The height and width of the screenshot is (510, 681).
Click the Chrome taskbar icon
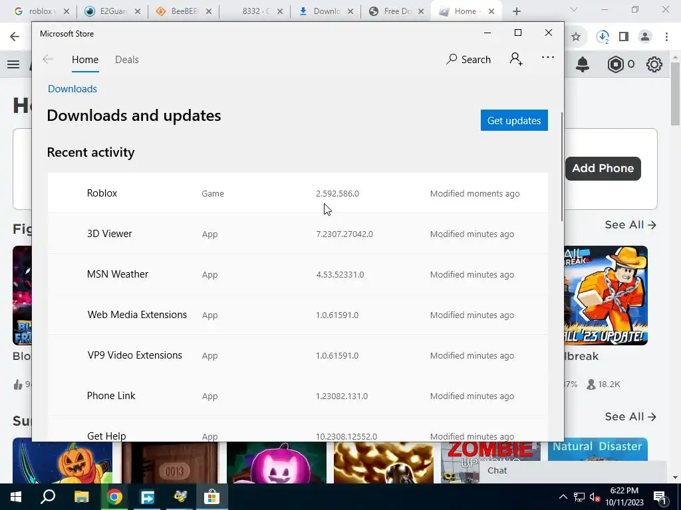(x=114, y=497)
